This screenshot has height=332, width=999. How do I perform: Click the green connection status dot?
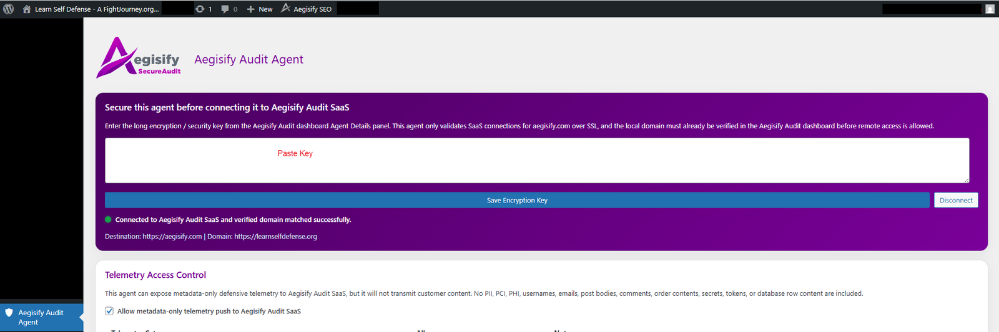click(x=108, y=219)
